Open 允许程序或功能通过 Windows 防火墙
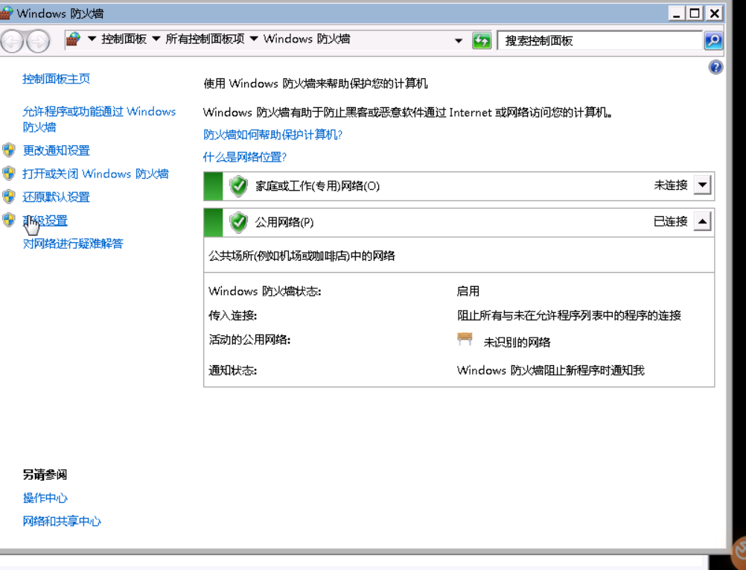 point(99,119)
